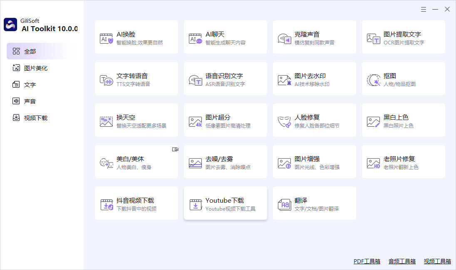Viewport: 456px width, 270px height.
Task: Launch 图片超分 image upscaling
Action: (225, 120)
